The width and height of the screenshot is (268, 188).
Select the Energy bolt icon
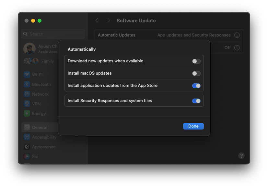(27, 113)
